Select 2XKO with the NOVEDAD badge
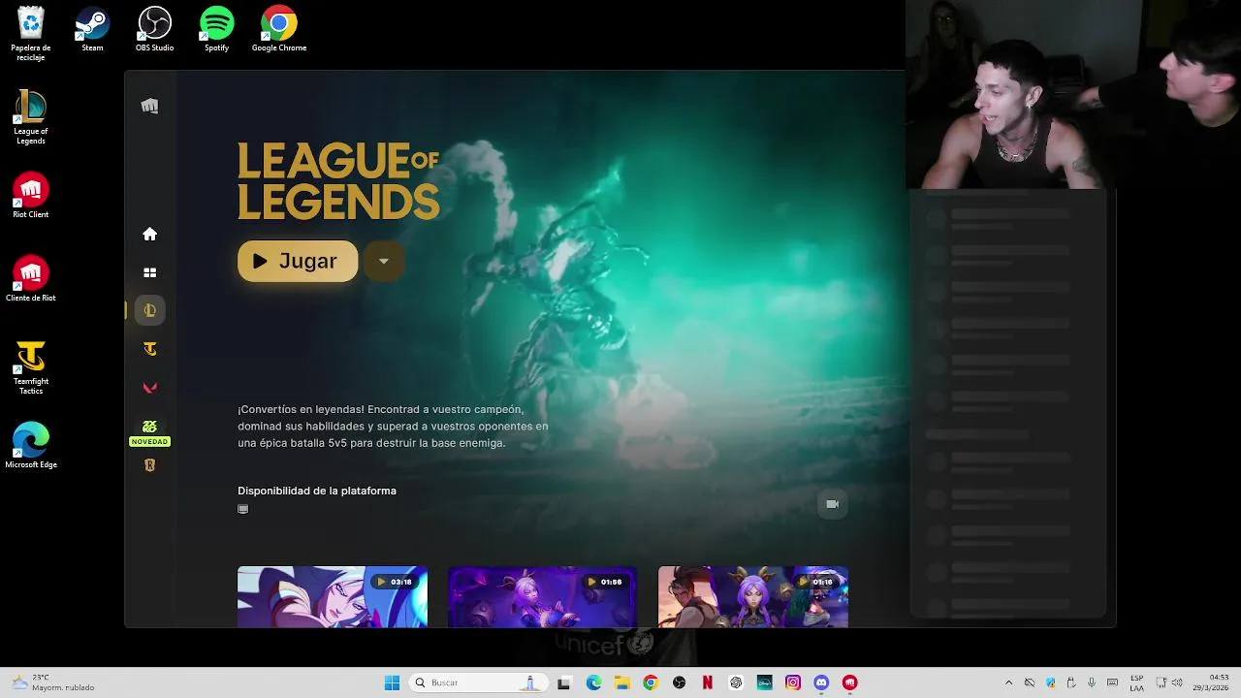This screenshot has width=1241, height=698. click(x=149, y=431)
